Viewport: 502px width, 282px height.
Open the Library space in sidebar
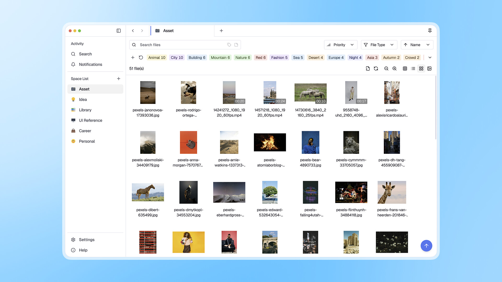(x=85, y=110)
